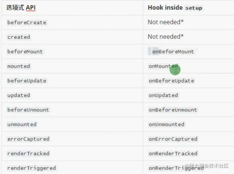Select the errorCaptured code label

[x=28, y=139]
